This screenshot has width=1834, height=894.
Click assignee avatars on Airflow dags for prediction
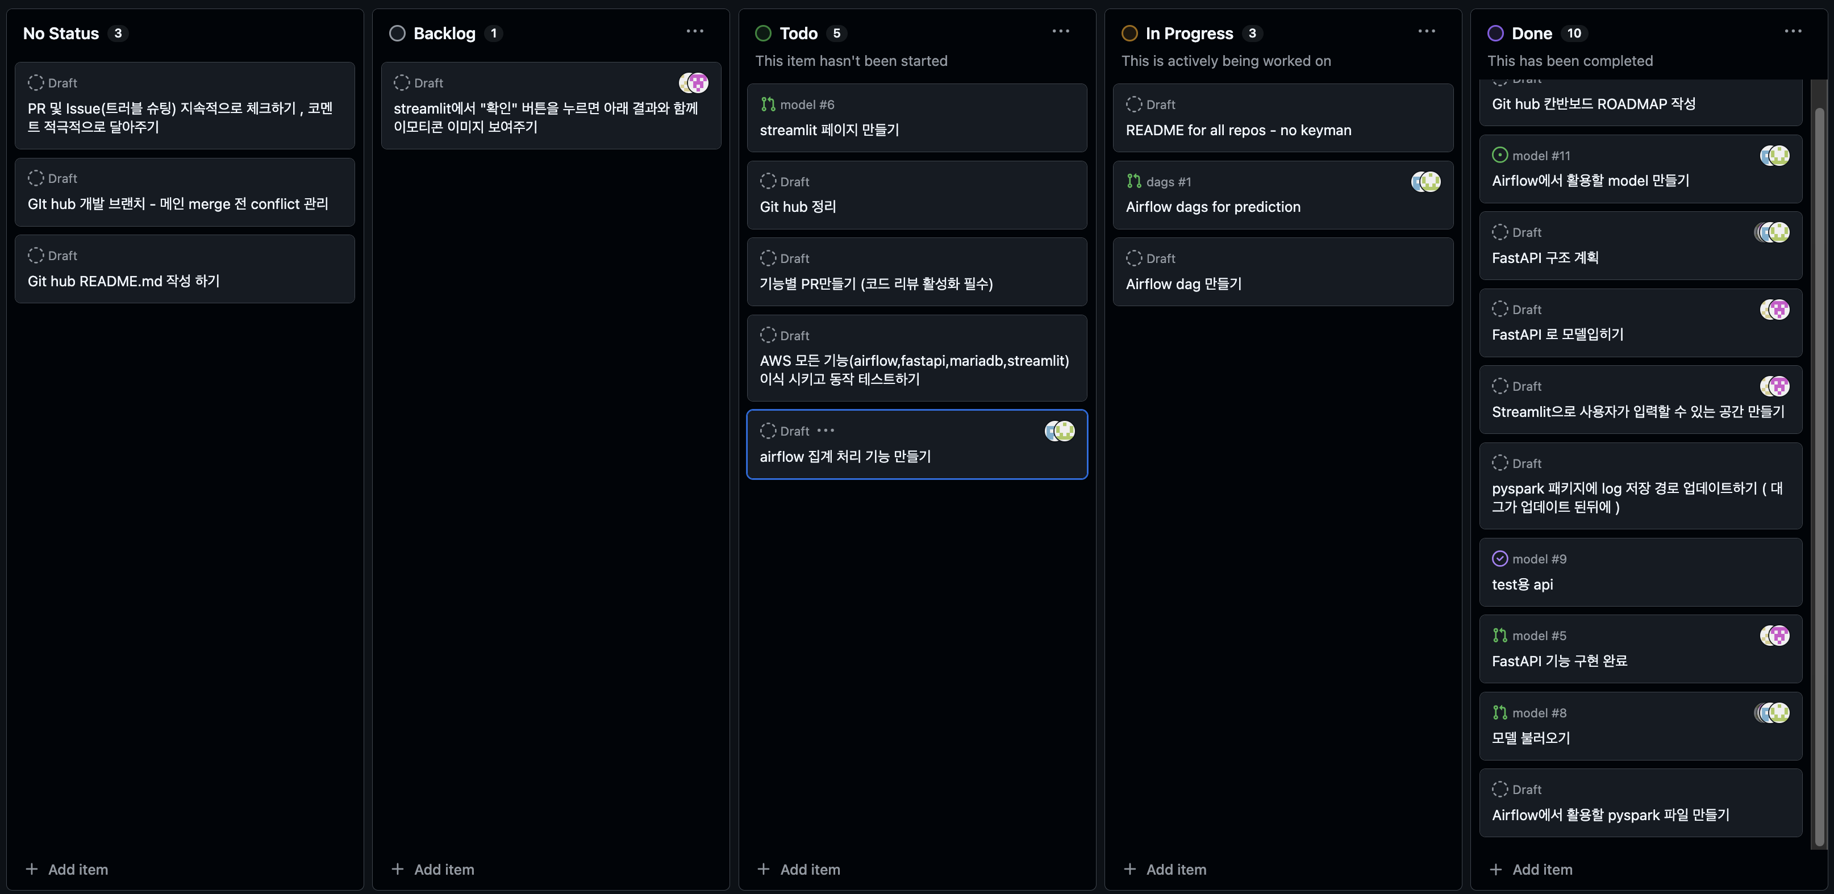(1425, 182)
